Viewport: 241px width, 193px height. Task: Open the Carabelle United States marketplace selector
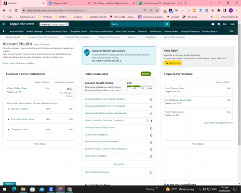[54, 25]
